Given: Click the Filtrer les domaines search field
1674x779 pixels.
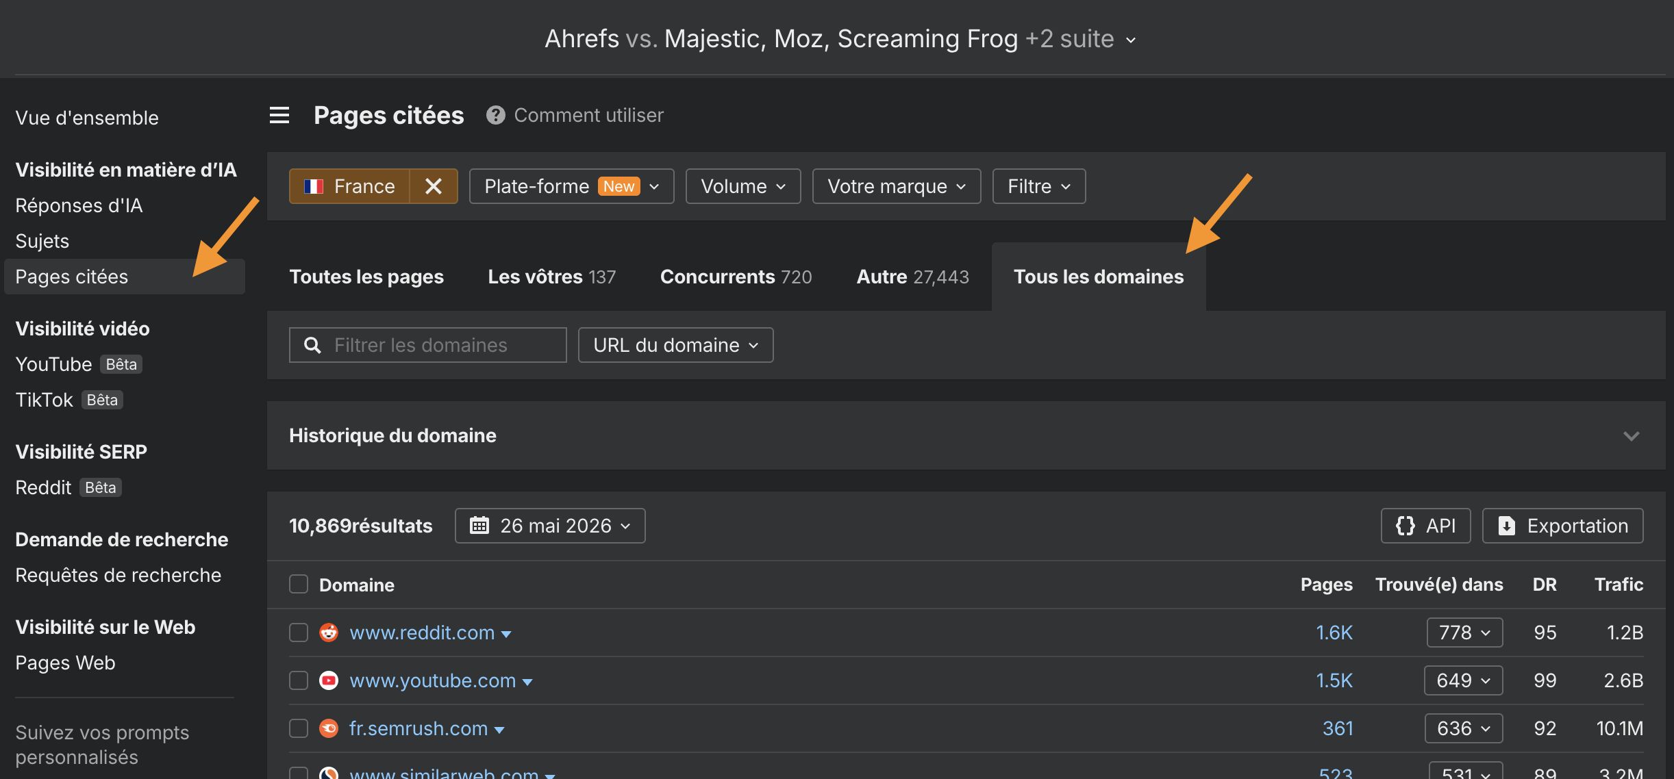Looking at the screenshot, I should click(x=428, y=345).
